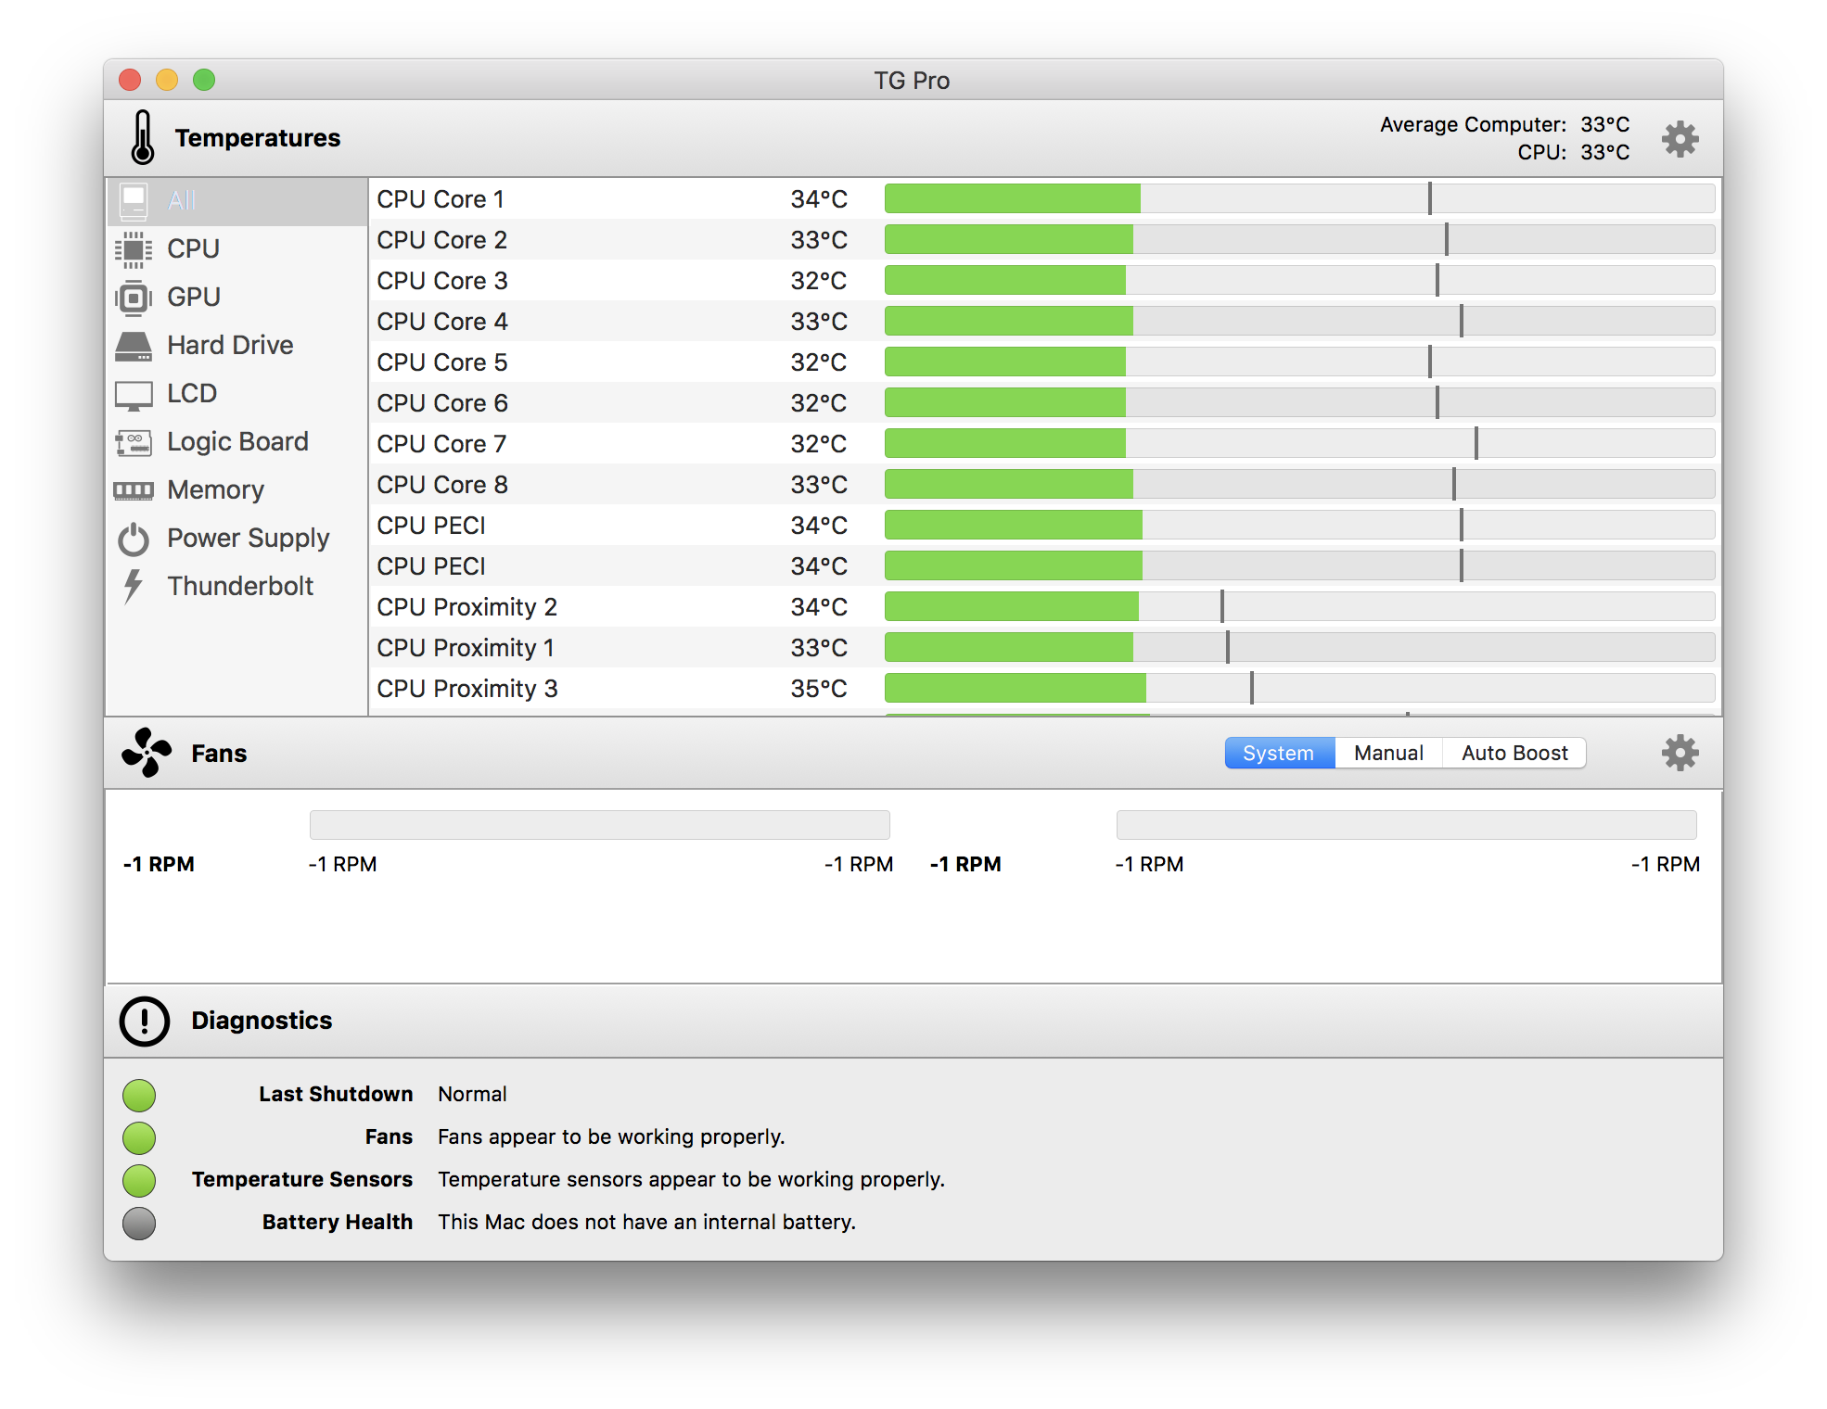Enable Auto Boost fan mode
This screenshot has width=1827, height=1409.
click(x=1514, y=753)
